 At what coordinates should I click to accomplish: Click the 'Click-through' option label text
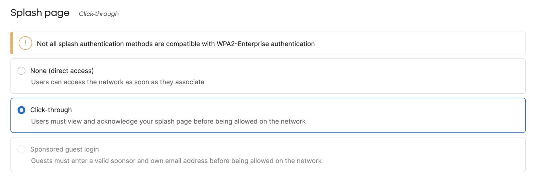[51, 110]
